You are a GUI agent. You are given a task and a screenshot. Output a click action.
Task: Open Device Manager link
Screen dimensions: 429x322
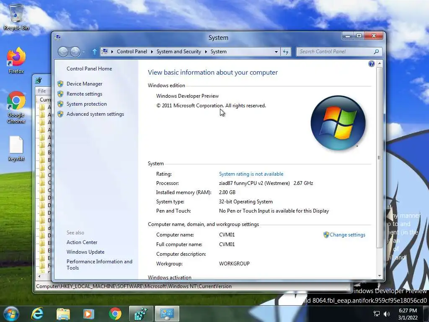[84, 84]
